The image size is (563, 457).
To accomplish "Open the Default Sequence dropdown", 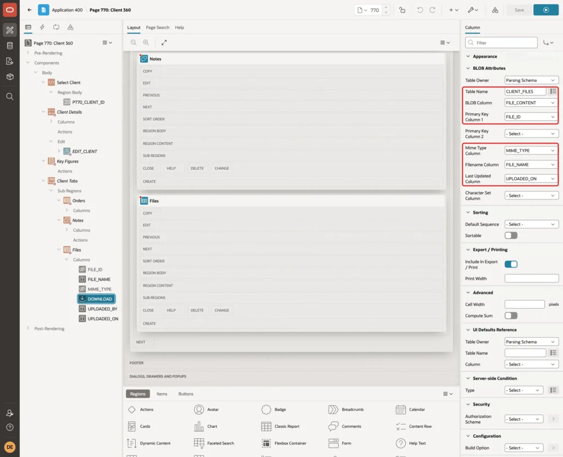I will point(532,224).
